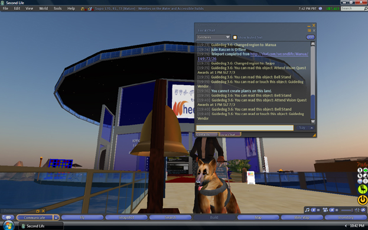
Task: Open the Mini-Map toolbar button
Action: coord(302,218)
